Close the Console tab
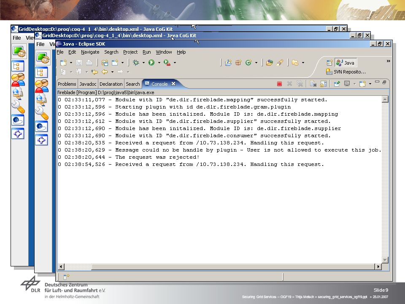 [173, 84]
